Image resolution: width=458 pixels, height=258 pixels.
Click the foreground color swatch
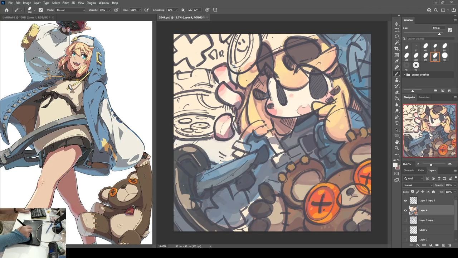[395, 165]
